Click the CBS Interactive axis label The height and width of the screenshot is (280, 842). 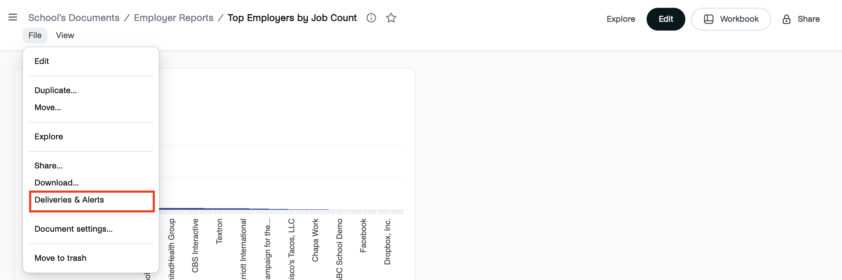tap(195, 246)
